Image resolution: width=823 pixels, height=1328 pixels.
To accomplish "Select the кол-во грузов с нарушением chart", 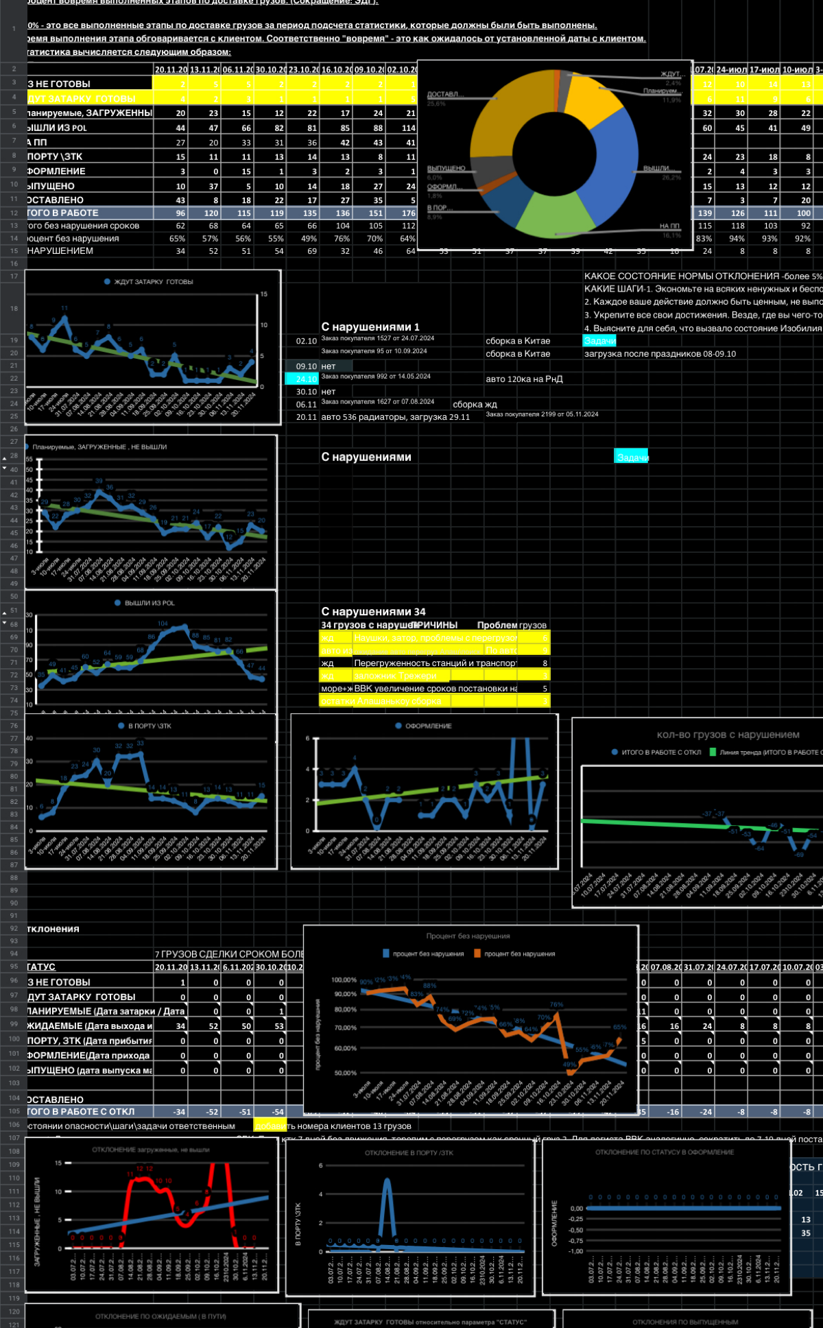I will pos(697,813).
